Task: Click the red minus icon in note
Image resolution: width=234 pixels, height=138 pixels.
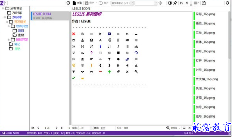Action: [x=100, y=72]
